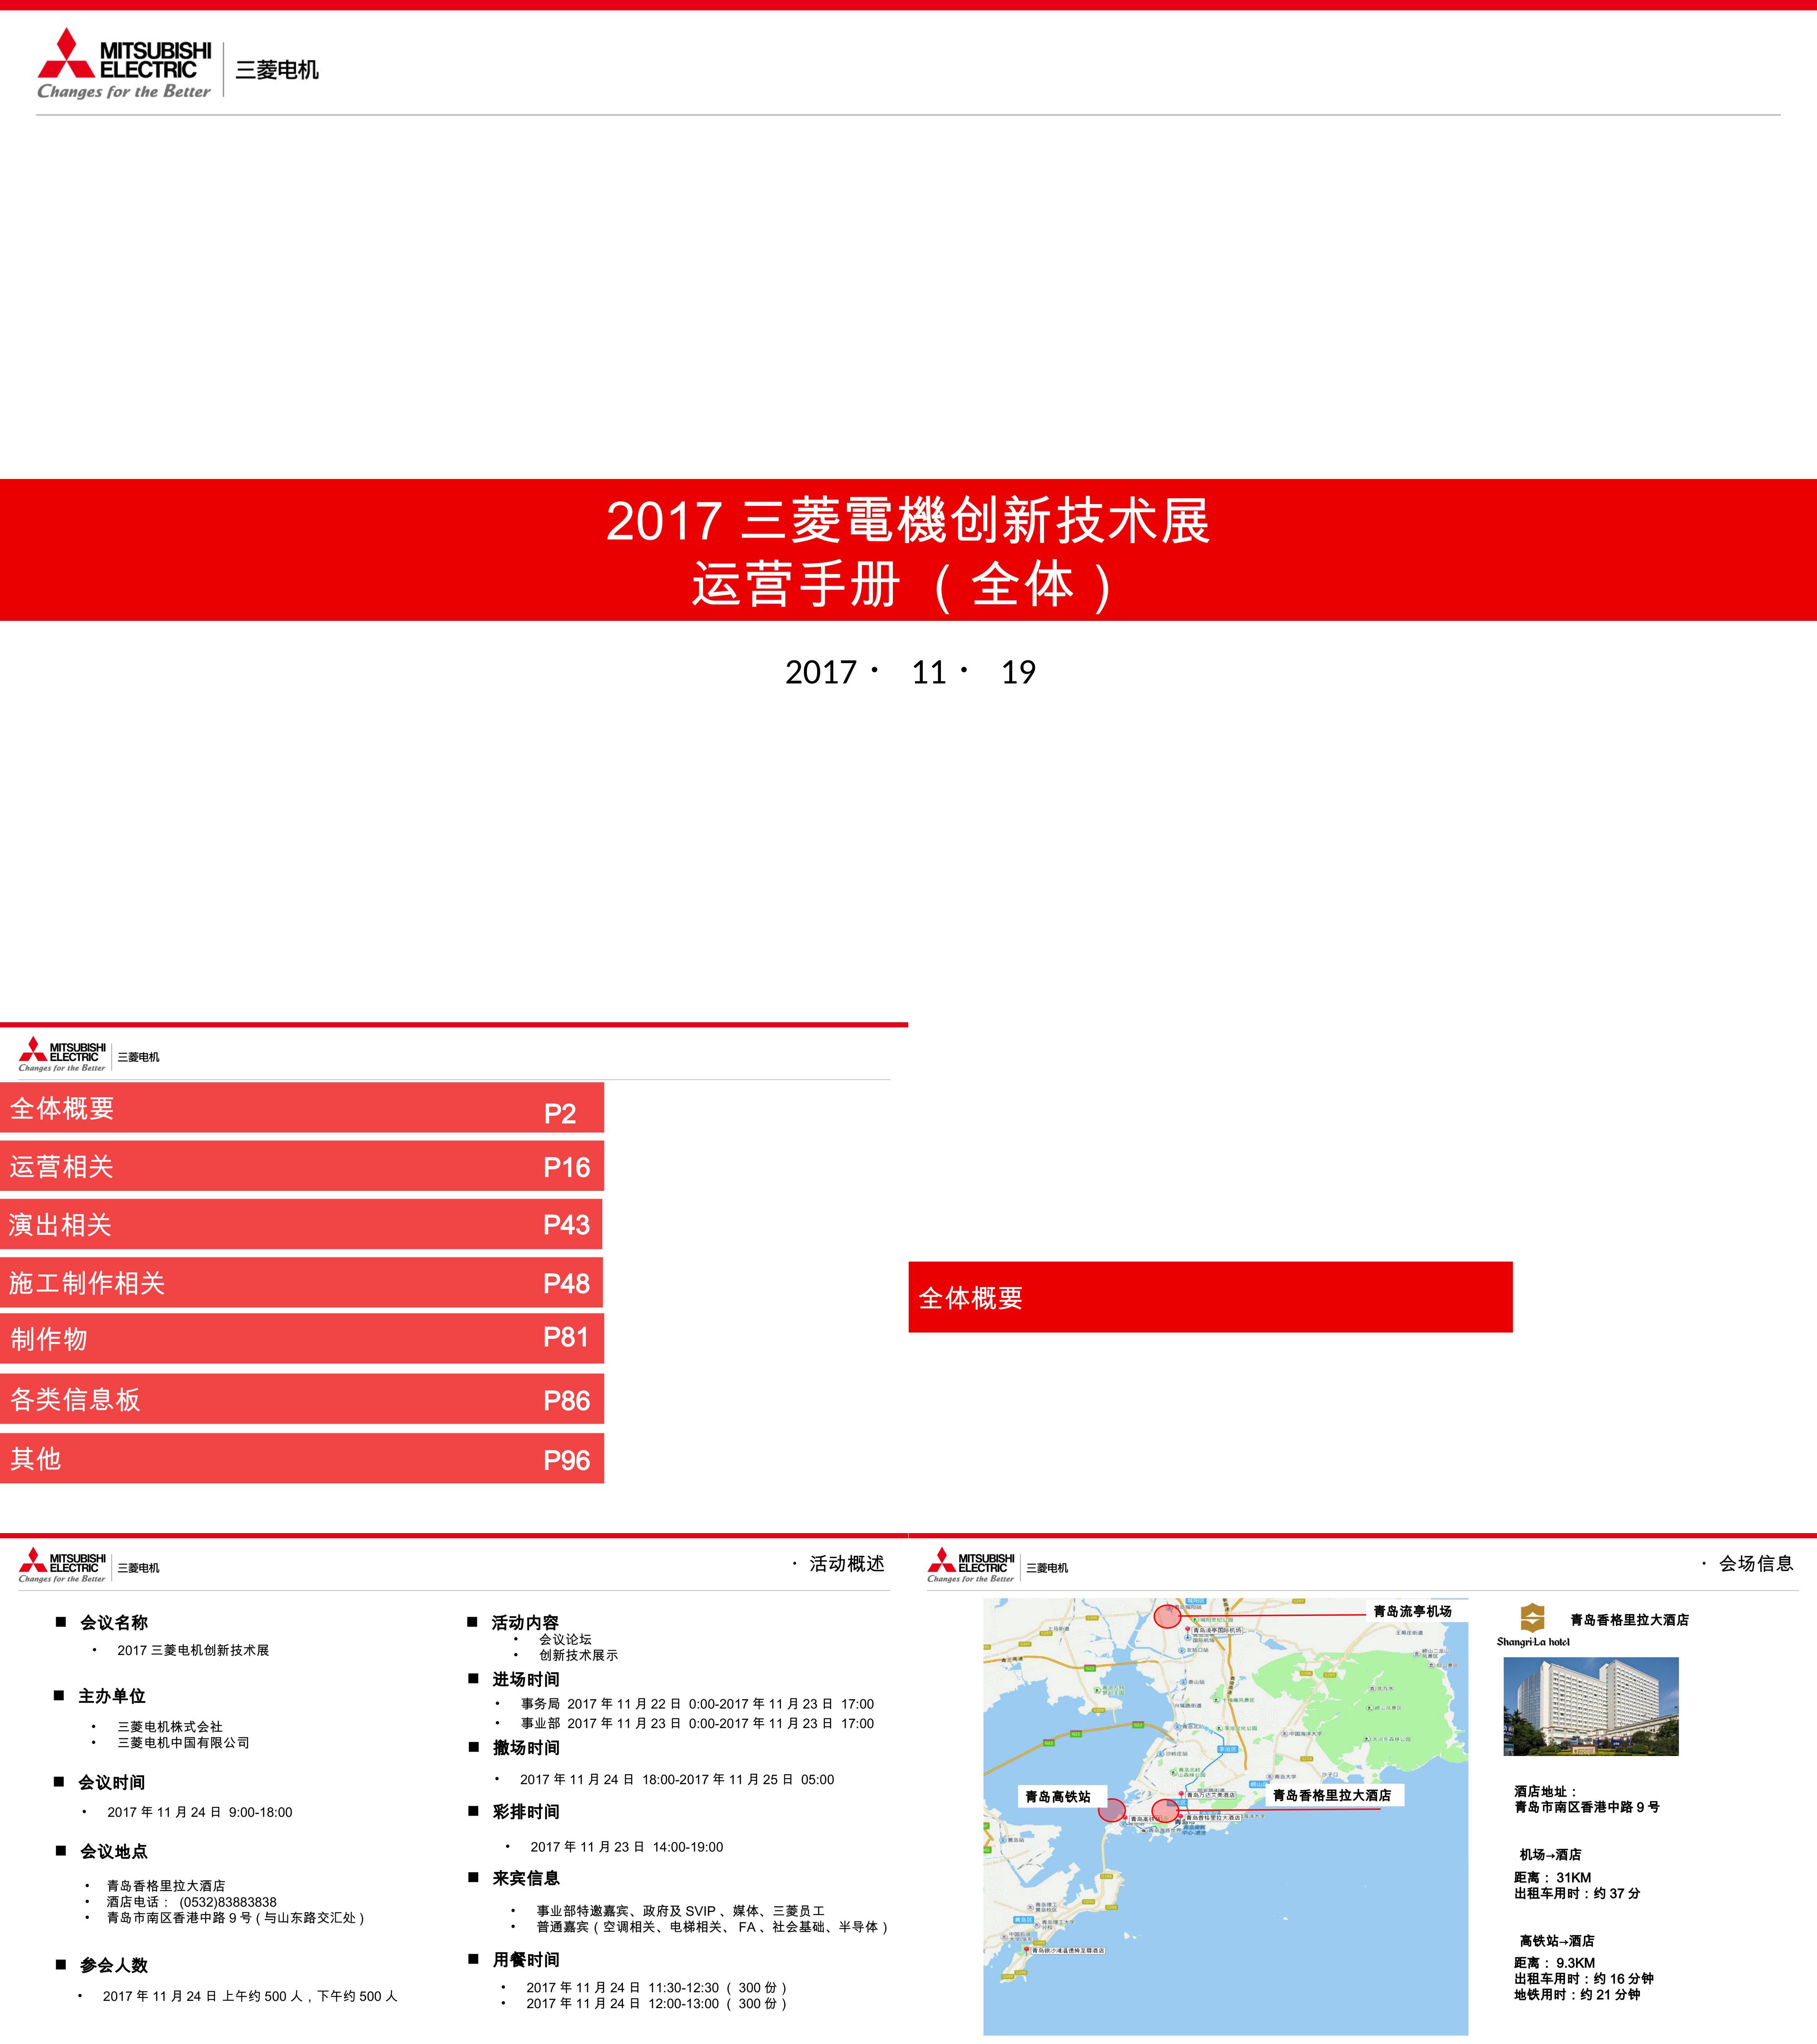Open the '制作物 P81' contents row

(302, 1338)
